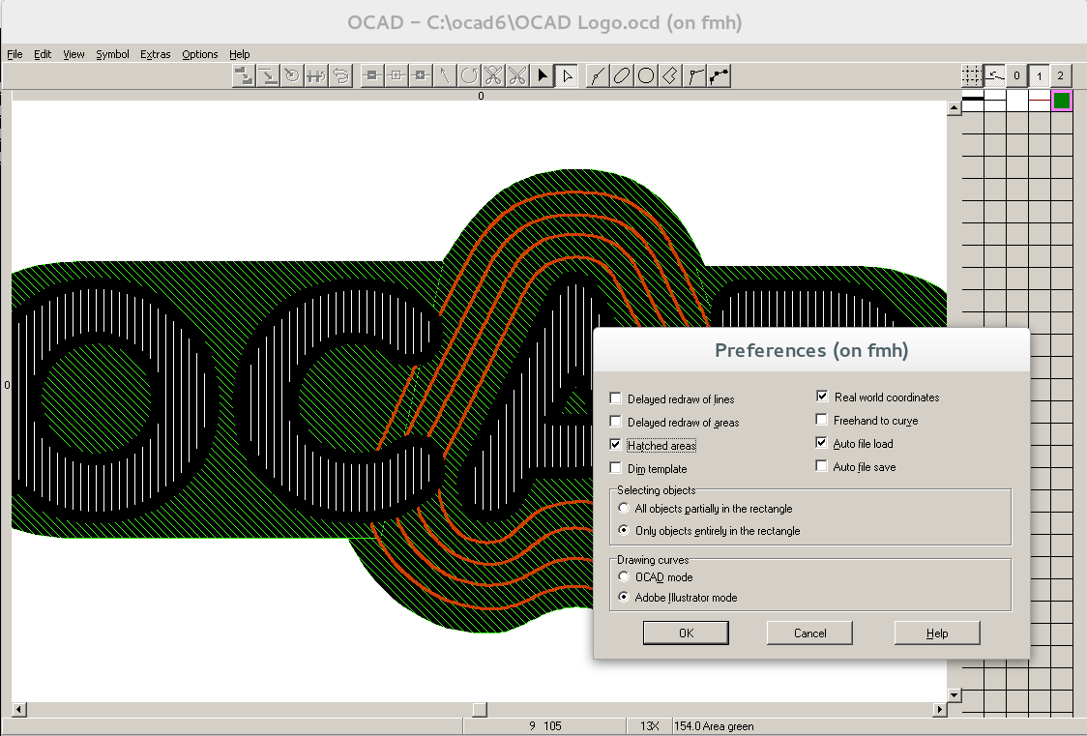Open the Help menu in menu bar
The height and width of the screenshot is (736, 1087).
pos(239,54)
